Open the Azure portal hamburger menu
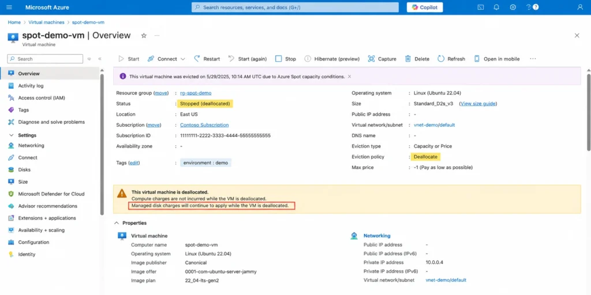Viewport: 591px width, 295px height. (x=9, y=7)
